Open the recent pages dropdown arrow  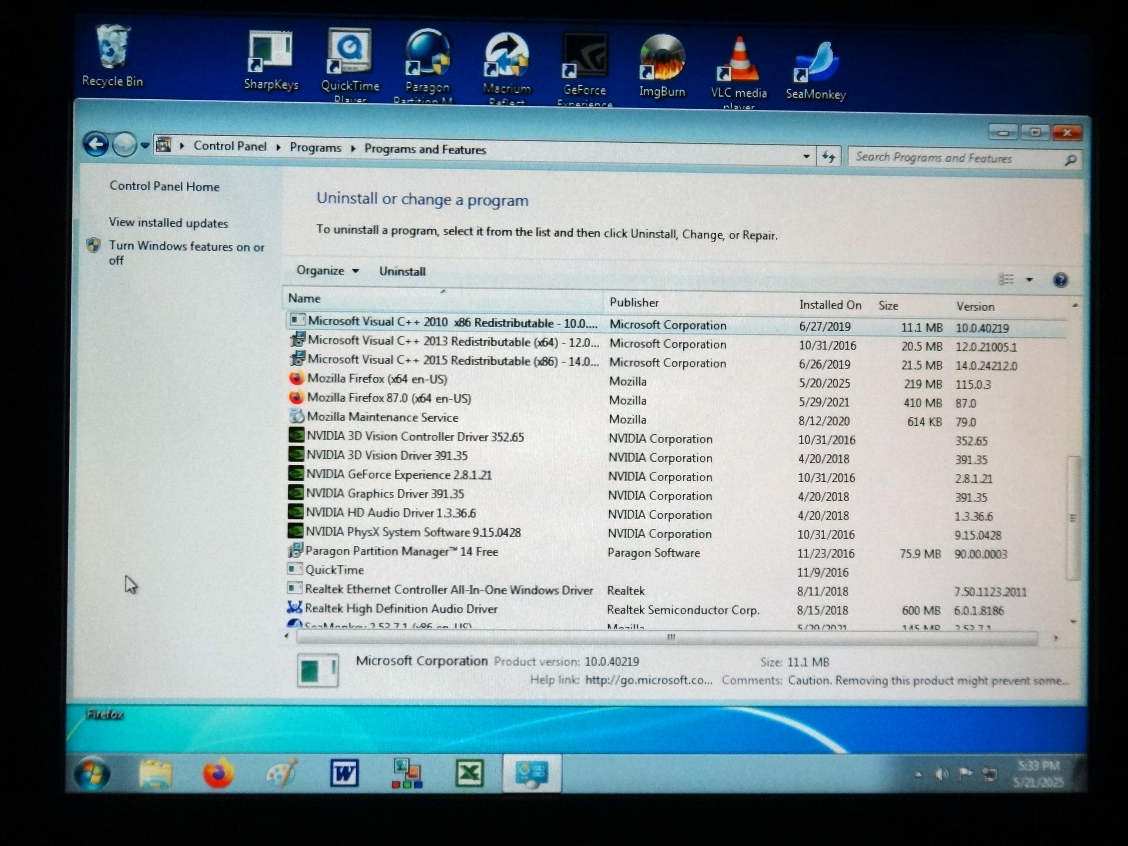pyautogui.click(x=145, y=146)
